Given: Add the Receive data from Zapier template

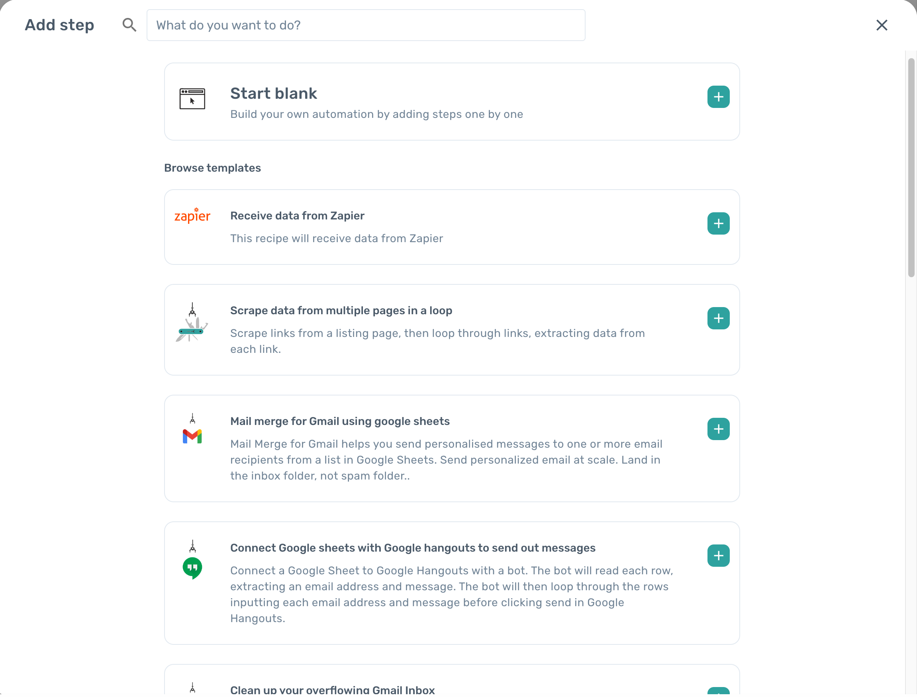Looking at the screenshot, I should pos(718,224).
